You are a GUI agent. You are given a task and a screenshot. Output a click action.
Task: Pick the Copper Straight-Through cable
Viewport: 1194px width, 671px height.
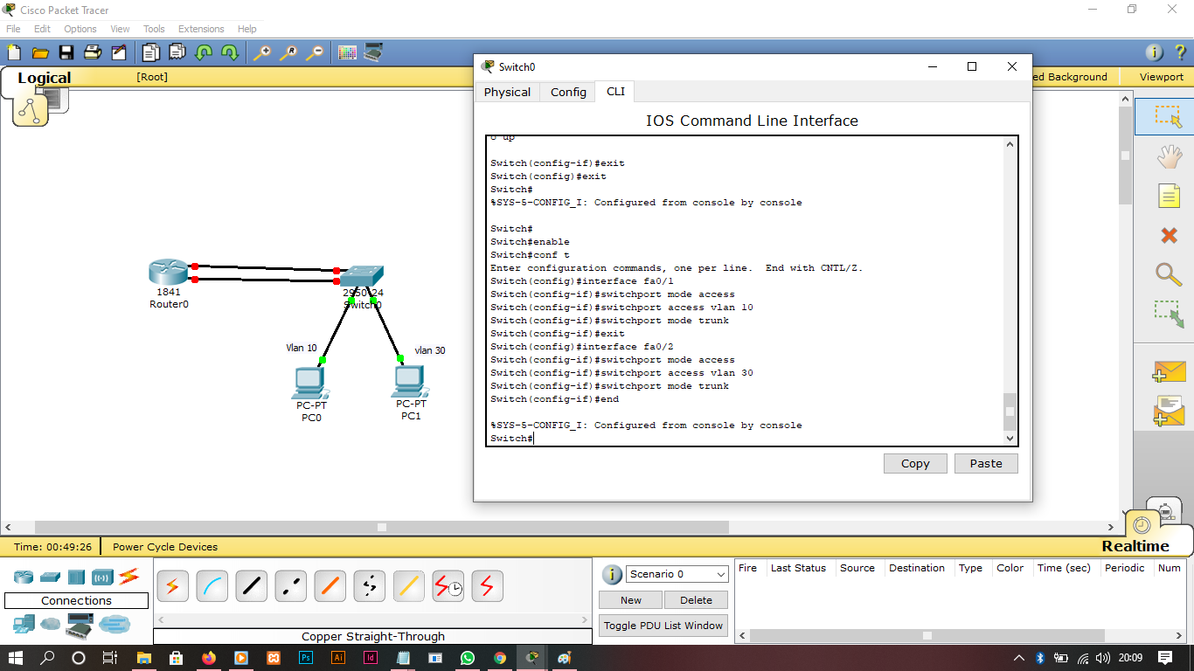click(251, 586)
